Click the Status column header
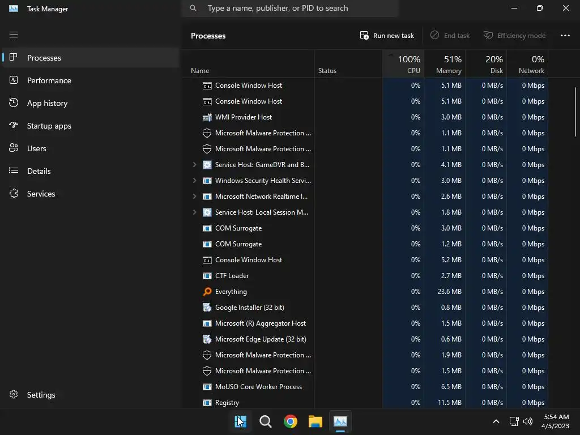The image size is (580, 435). [348, 64]
